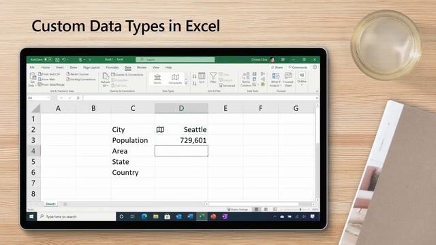The height and width of the screenshot is (245, 436).
Task: Select the empty cell D4 next to Area
Action: pos(181,151)
